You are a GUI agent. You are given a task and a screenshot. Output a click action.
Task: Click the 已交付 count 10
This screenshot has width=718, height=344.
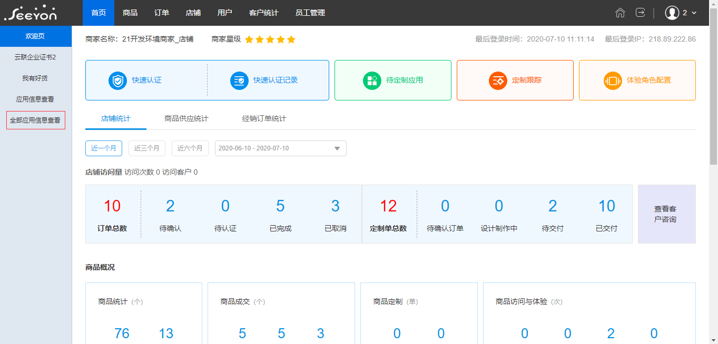pos(607,206)
